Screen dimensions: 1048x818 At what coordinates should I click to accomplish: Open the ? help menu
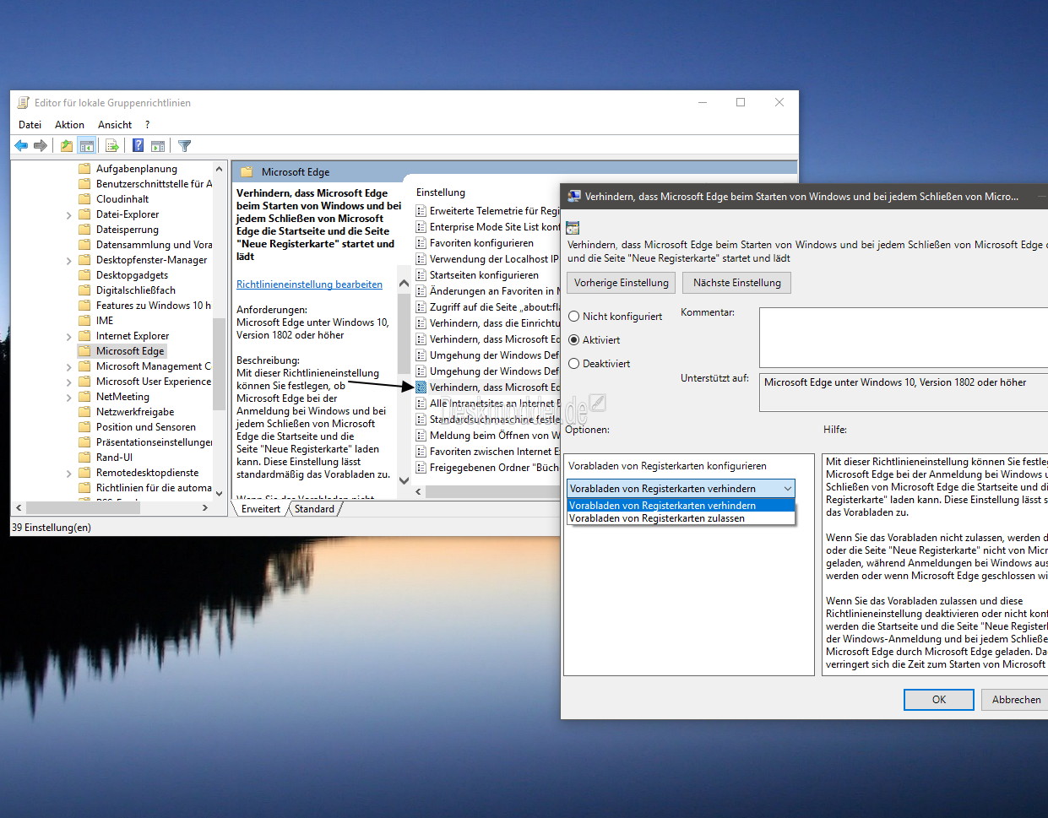point(147,125)
